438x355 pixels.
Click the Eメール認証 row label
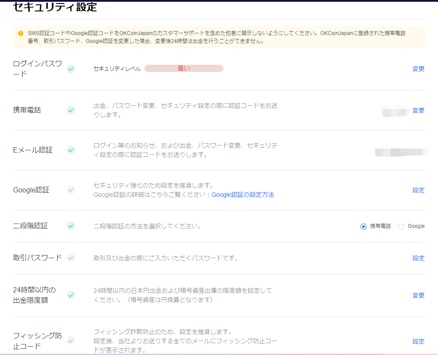[x=33, y=150]
